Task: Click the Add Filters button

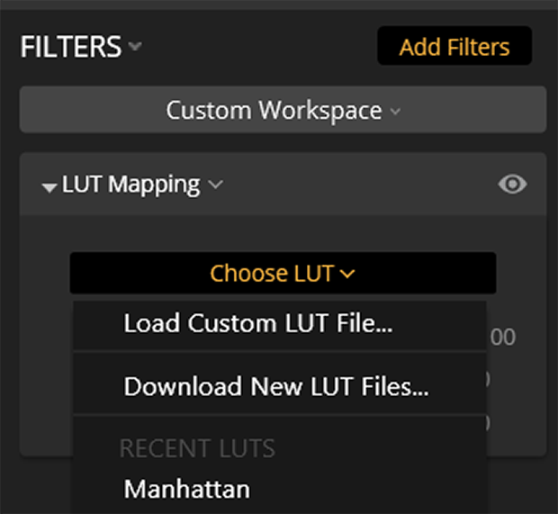Action: pyautogui.click(x=454, y=46)
